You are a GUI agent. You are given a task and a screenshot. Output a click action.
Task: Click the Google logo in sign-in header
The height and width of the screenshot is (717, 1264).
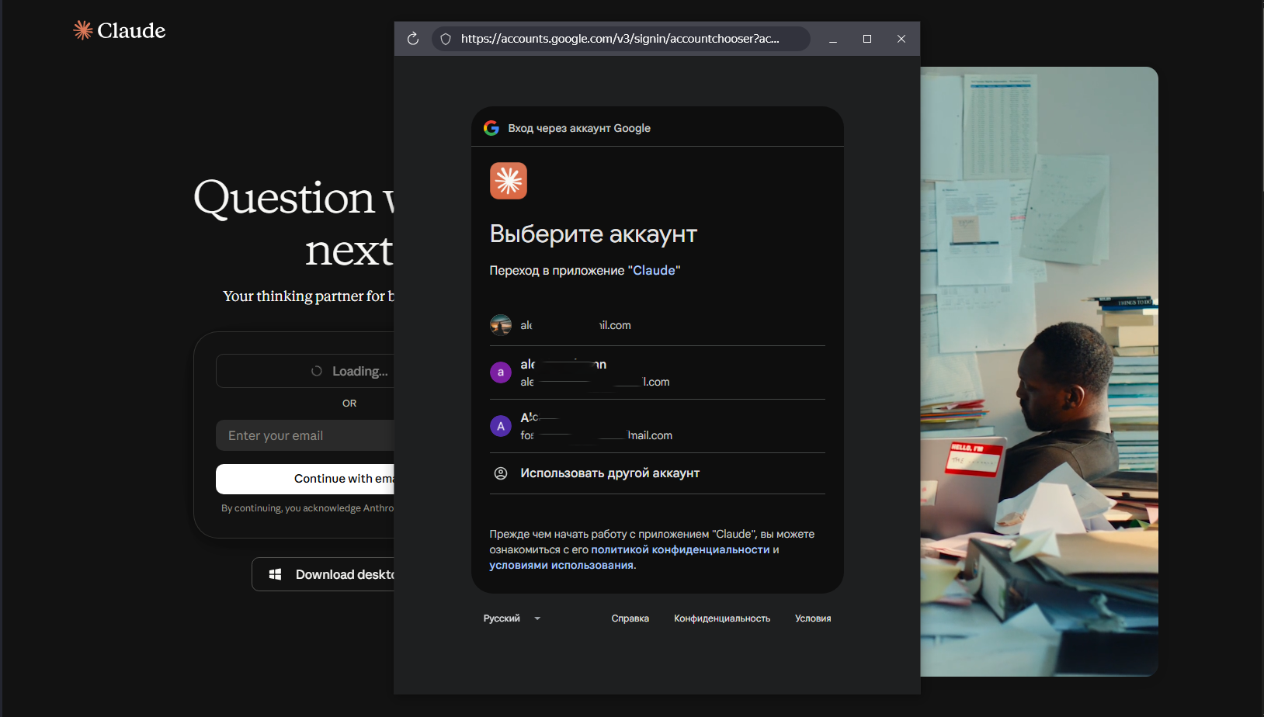[491, 128]
